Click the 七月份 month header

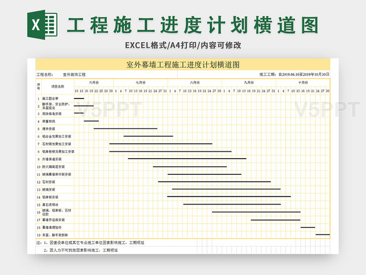141,82
